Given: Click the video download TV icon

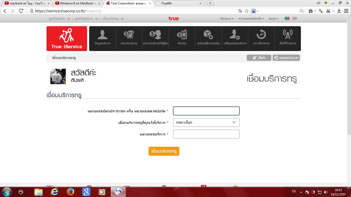Looking at the screenshot, I should click(311, 11).
